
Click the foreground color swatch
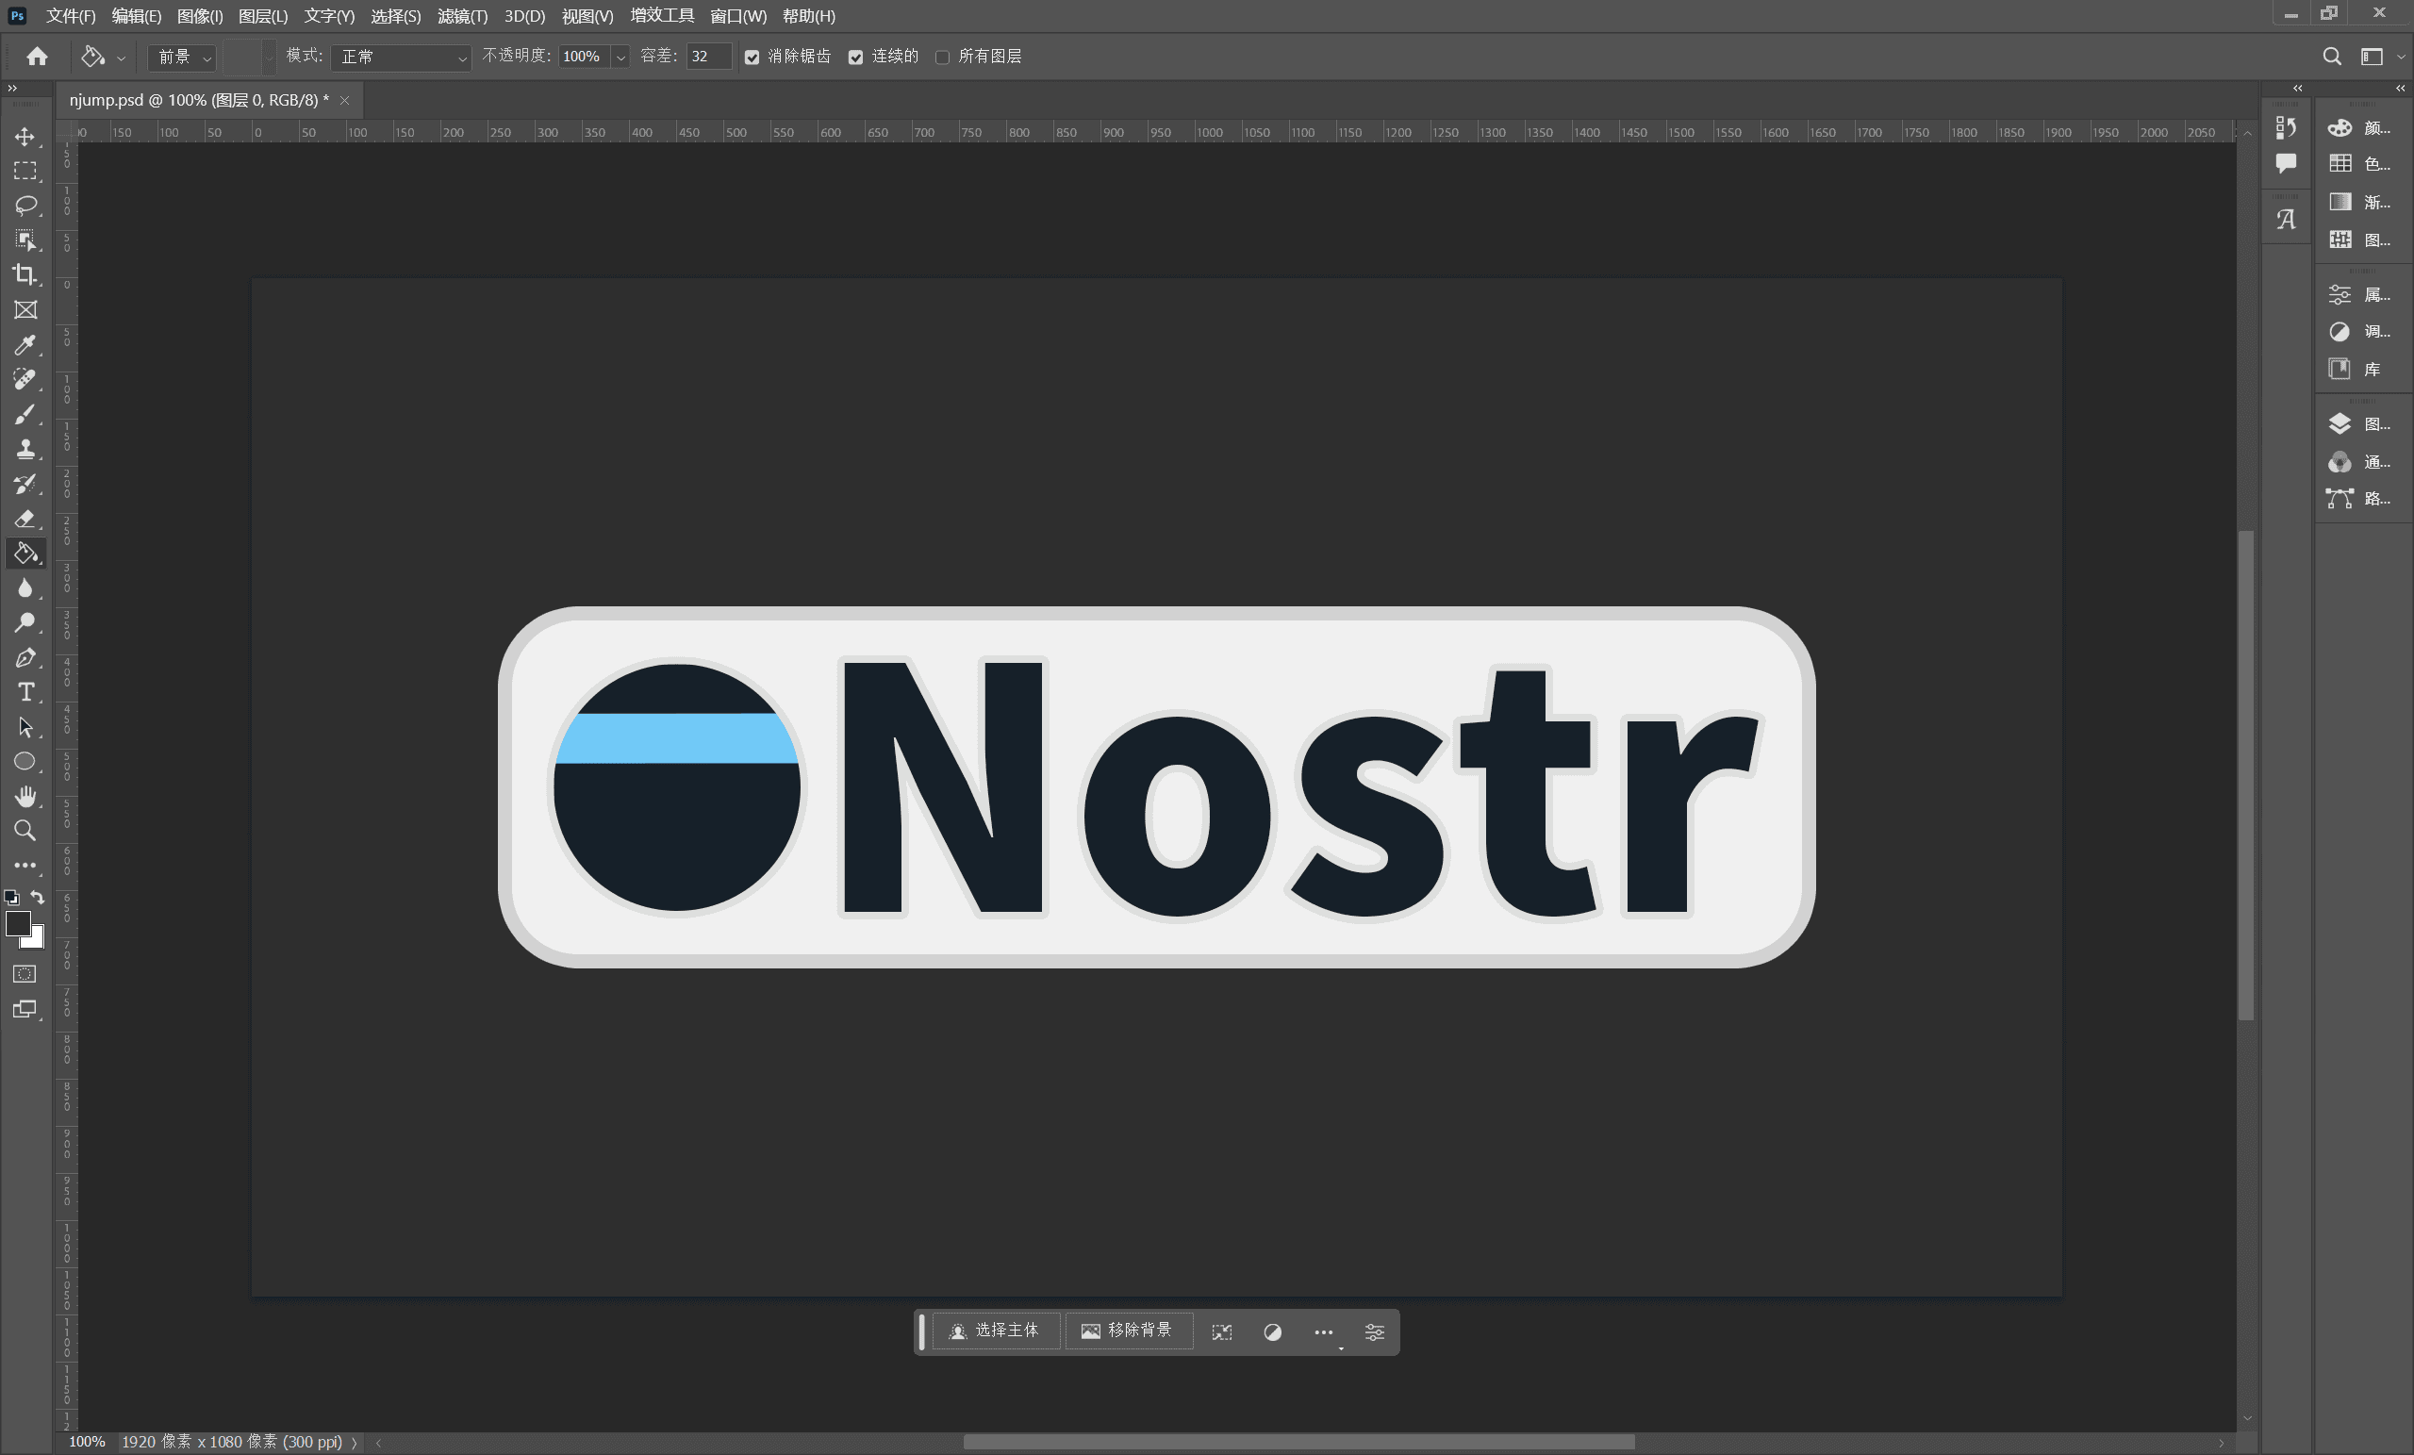point(18,923)
